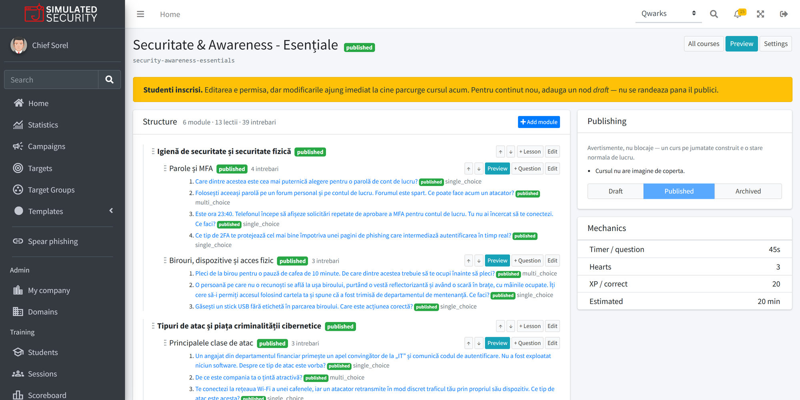Click the logout icon in top bar
The height and width of the screenshot is (400, 800).
pos(784,14)
